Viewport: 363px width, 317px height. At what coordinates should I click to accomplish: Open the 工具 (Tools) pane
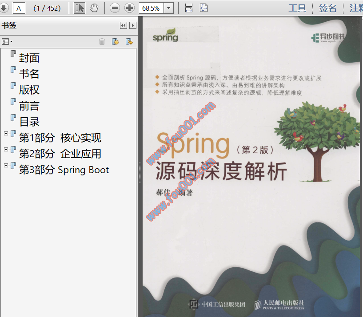(297, 8)
